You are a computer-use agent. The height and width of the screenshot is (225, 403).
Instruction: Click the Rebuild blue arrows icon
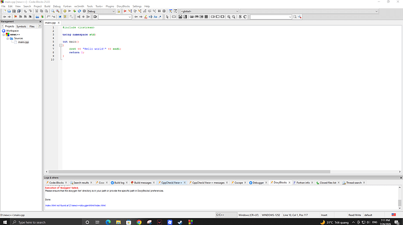pos(79,11)
